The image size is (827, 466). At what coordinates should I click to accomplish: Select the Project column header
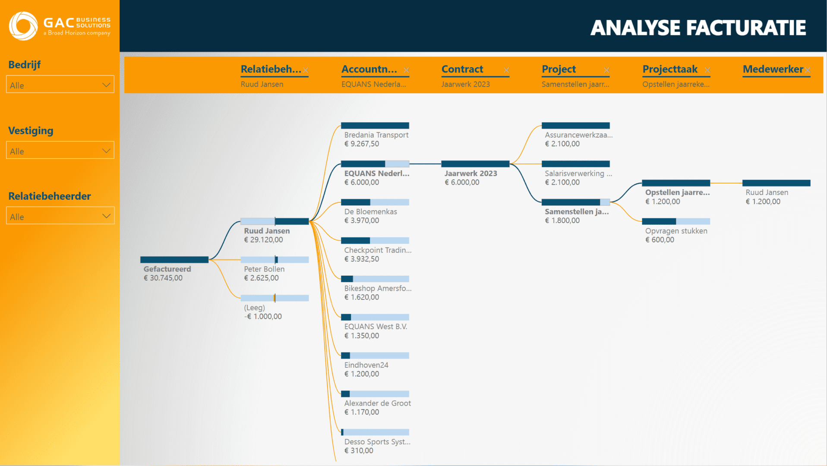coord(559,69)
